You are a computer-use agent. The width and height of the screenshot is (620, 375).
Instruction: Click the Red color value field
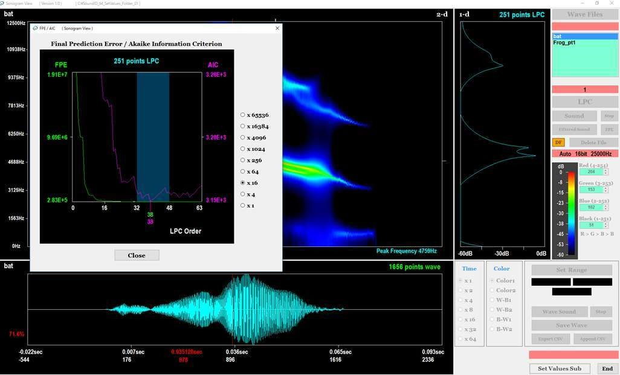point(589,172)
